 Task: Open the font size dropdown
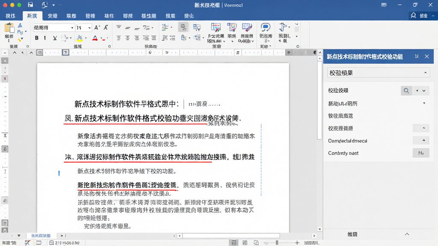89,28
